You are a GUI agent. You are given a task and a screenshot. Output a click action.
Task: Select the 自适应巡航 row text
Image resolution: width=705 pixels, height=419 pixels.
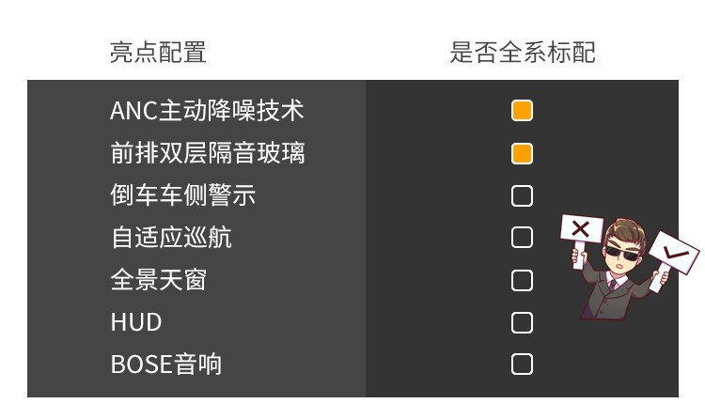tap(171, 238)
